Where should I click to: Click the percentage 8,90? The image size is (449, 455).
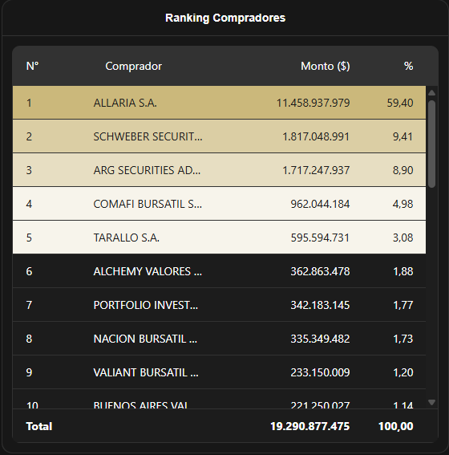(403, 170)
